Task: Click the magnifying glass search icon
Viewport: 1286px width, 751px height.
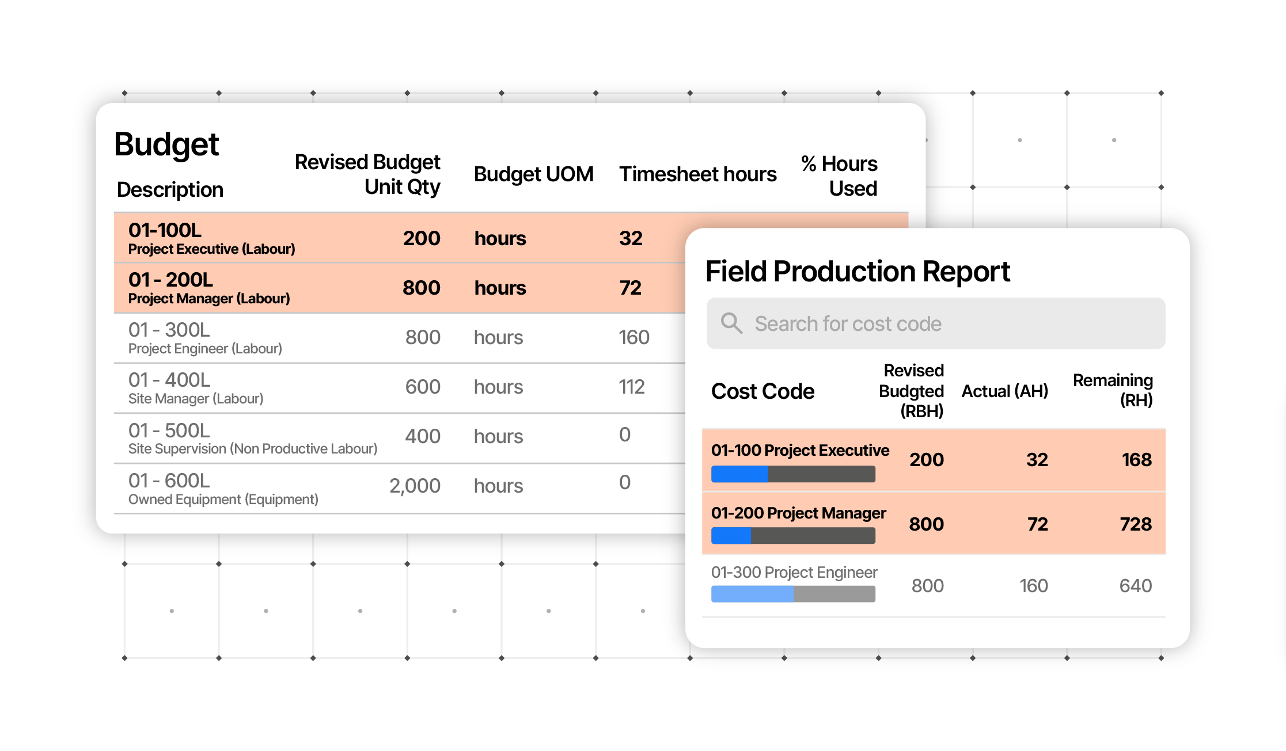Action: coord(732,323)
